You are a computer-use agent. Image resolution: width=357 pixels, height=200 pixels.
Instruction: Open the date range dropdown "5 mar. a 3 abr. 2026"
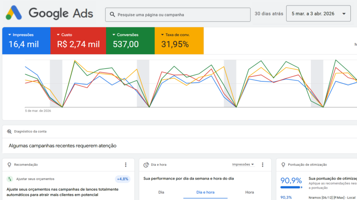[318, 14]
